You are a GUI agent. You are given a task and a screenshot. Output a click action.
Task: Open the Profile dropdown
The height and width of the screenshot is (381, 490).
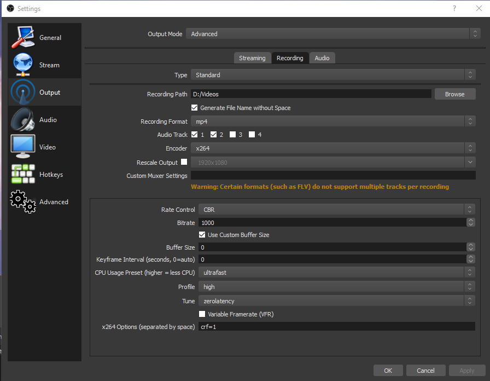tap(336, 286)
